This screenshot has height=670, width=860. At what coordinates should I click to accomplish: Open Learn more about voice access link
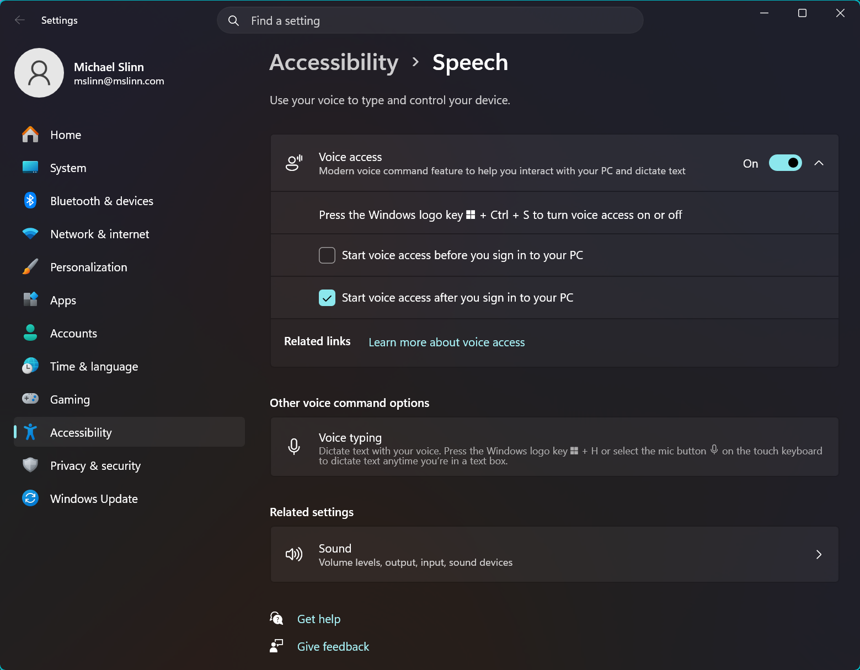446,342
